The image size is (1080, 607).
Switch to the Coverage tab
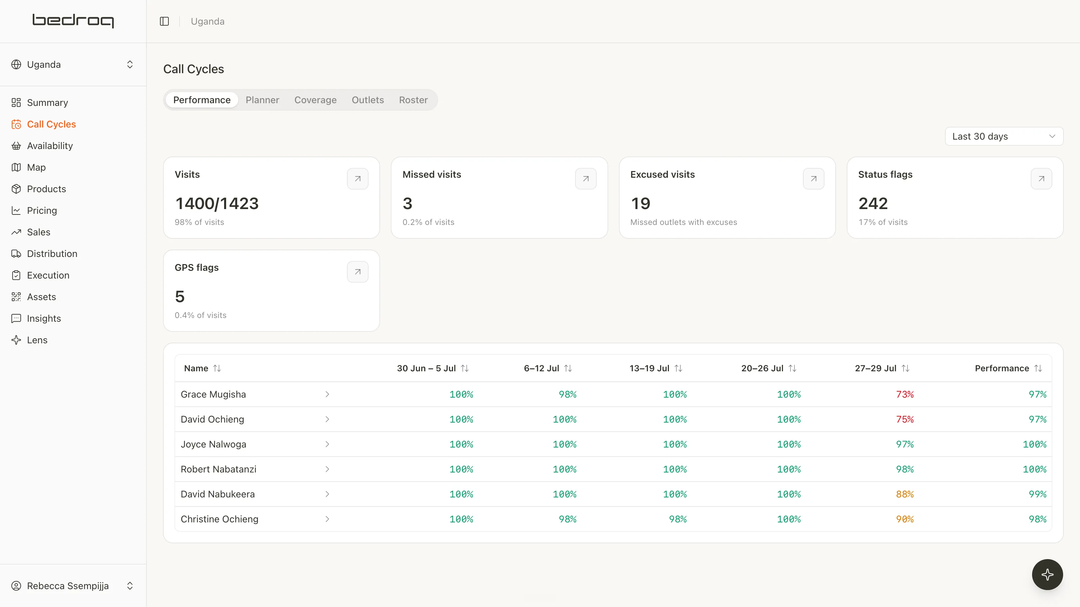point(315,100)
